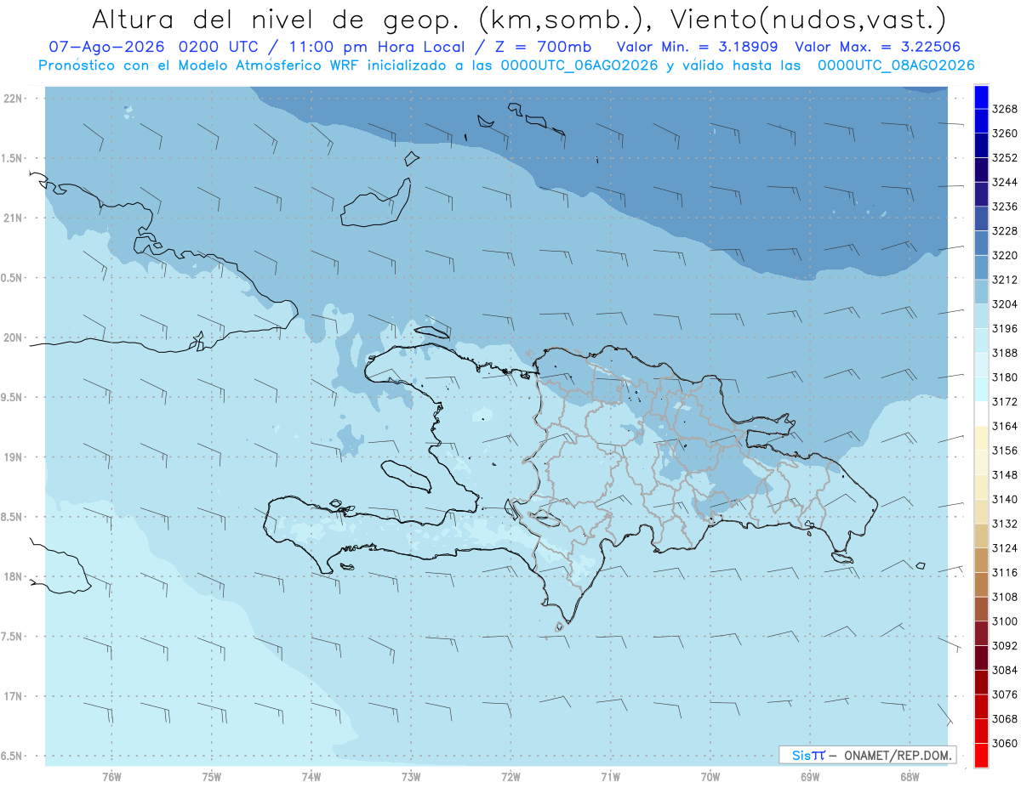
Task: Click the '3164' colorbar value
Action: coord(1004,426)
